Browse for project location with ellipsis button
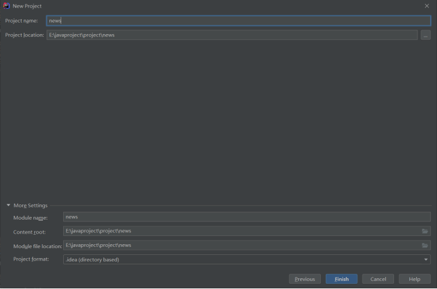The height and width of the screenshot is (289, 437). pos(426,35)
